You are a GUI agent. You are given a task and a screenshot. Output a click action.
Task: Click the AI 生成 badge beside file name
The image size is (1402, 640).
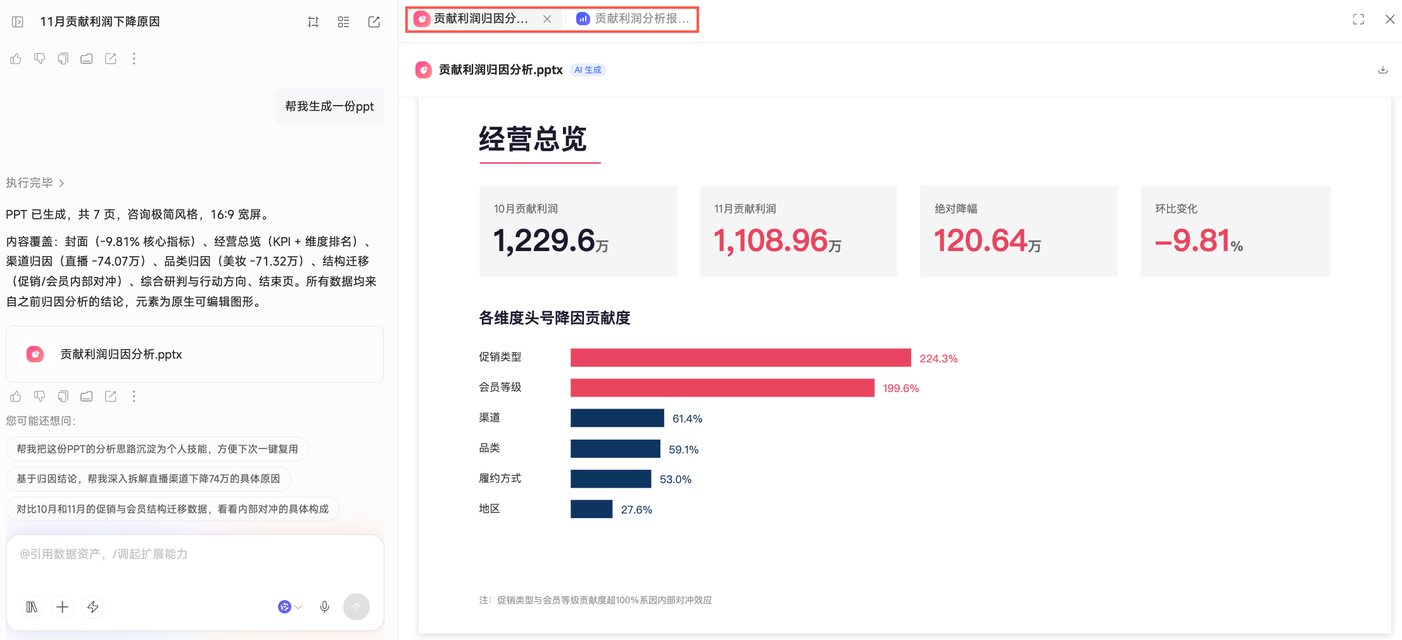[588, 70]
